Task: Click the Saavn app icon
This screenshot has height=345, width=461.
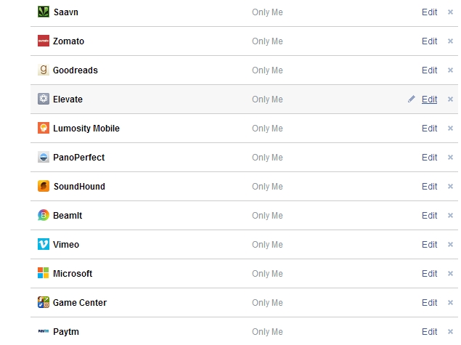Action: tap(44, 12)
